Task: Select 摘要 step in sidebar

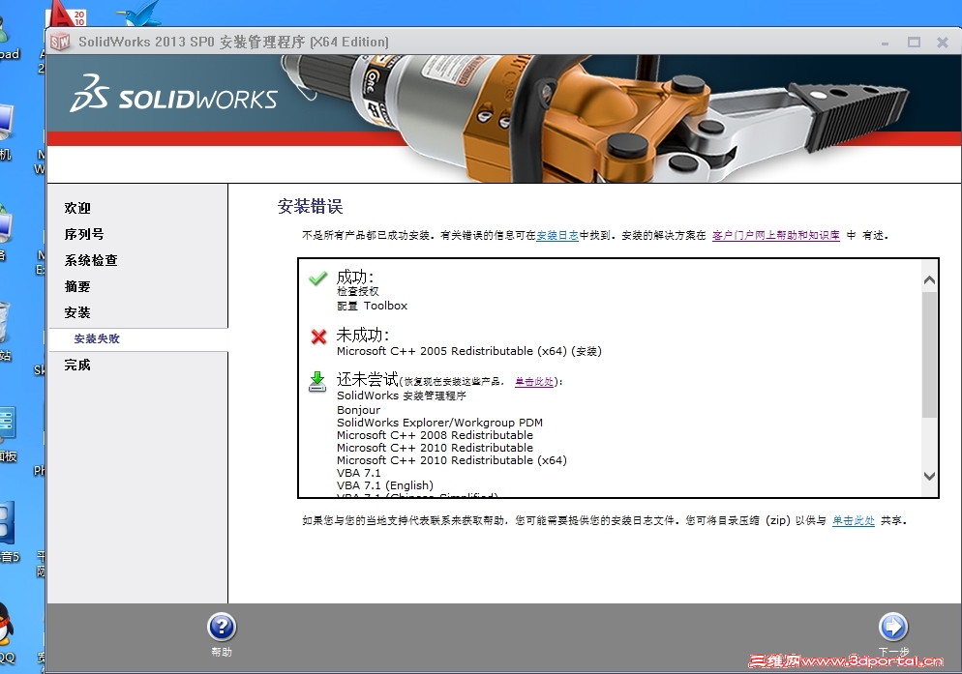Action: tap(77, 286)
